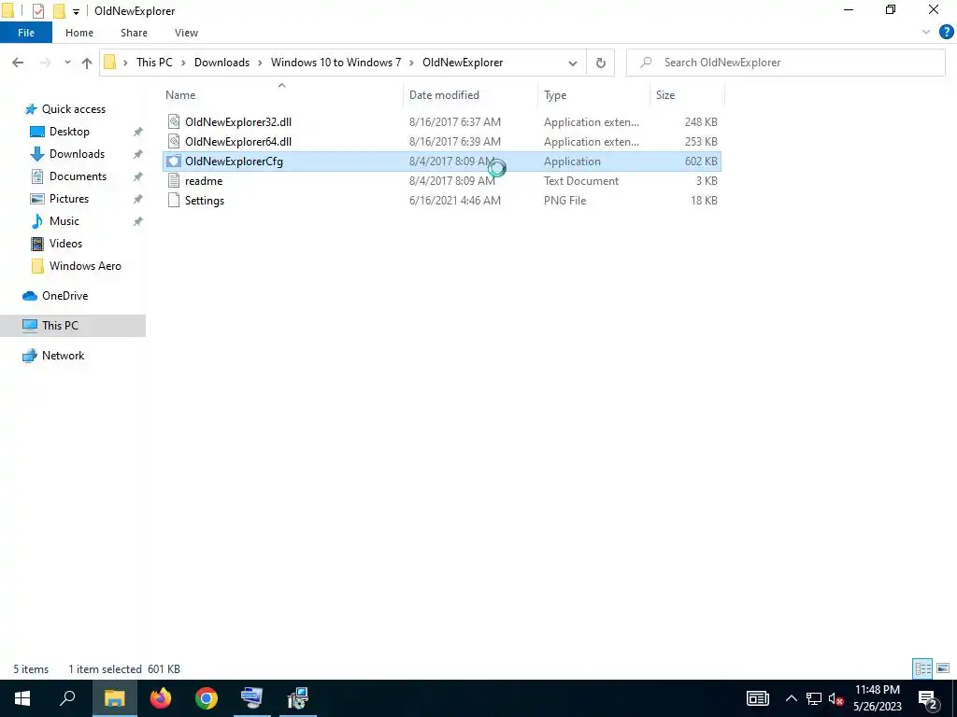Open Videos in the navigation pane
The width and height of the screenshot is (957, 717).
tap(65, 244)
